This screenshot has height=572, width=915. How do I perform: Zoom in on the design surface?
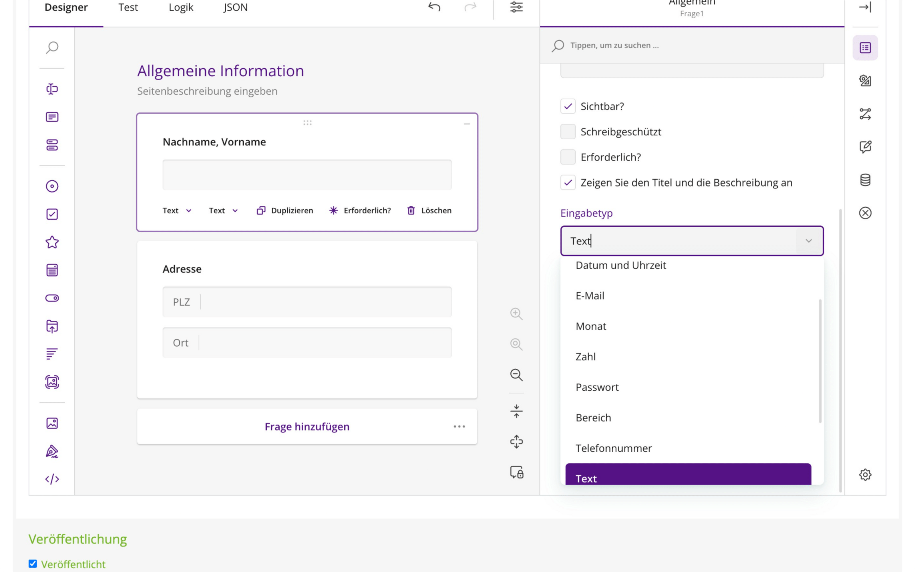[x=516, y=314]
